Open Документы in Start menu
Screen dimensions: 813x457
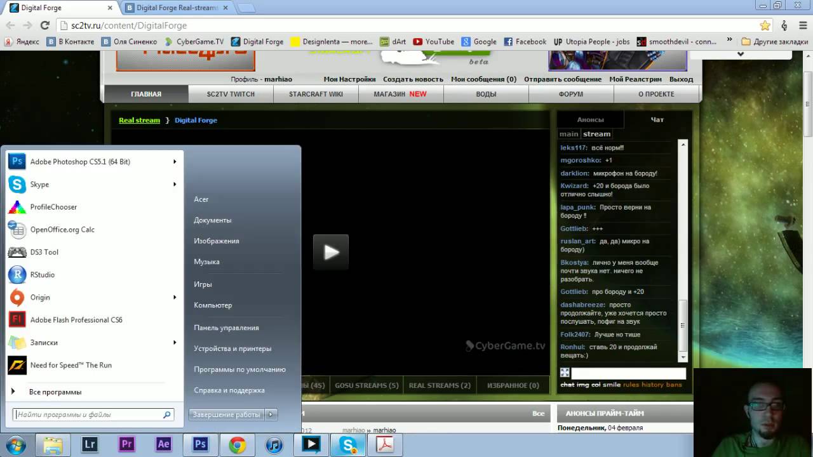[213, 220]
